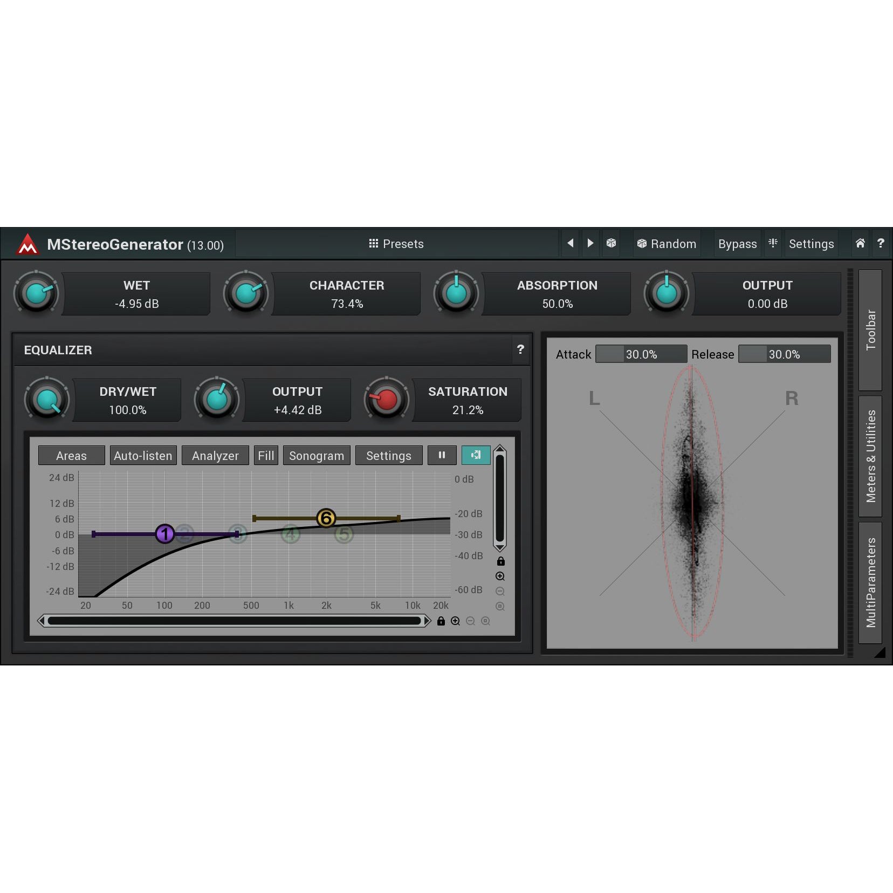Click the home icon in title bar
Viewport: 893px width, 893px height.
(860, 243)
